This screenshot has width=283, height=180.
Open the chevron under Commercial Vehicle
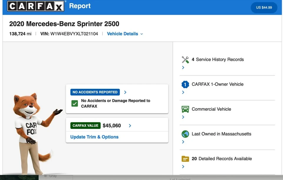pyautogui.click(x=183, y=117)
